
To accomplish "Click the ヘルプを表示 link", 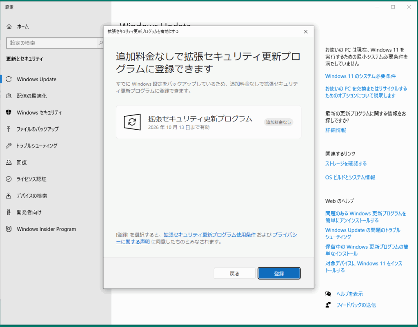I will pos(350,294).
